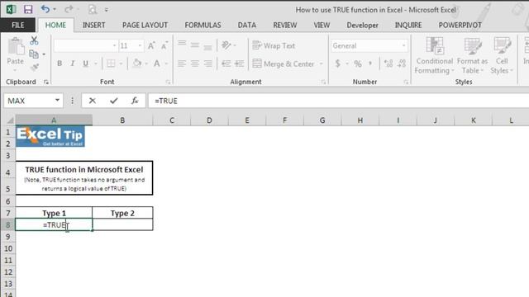Click the Middle Align icon

[x=195, y=45]
